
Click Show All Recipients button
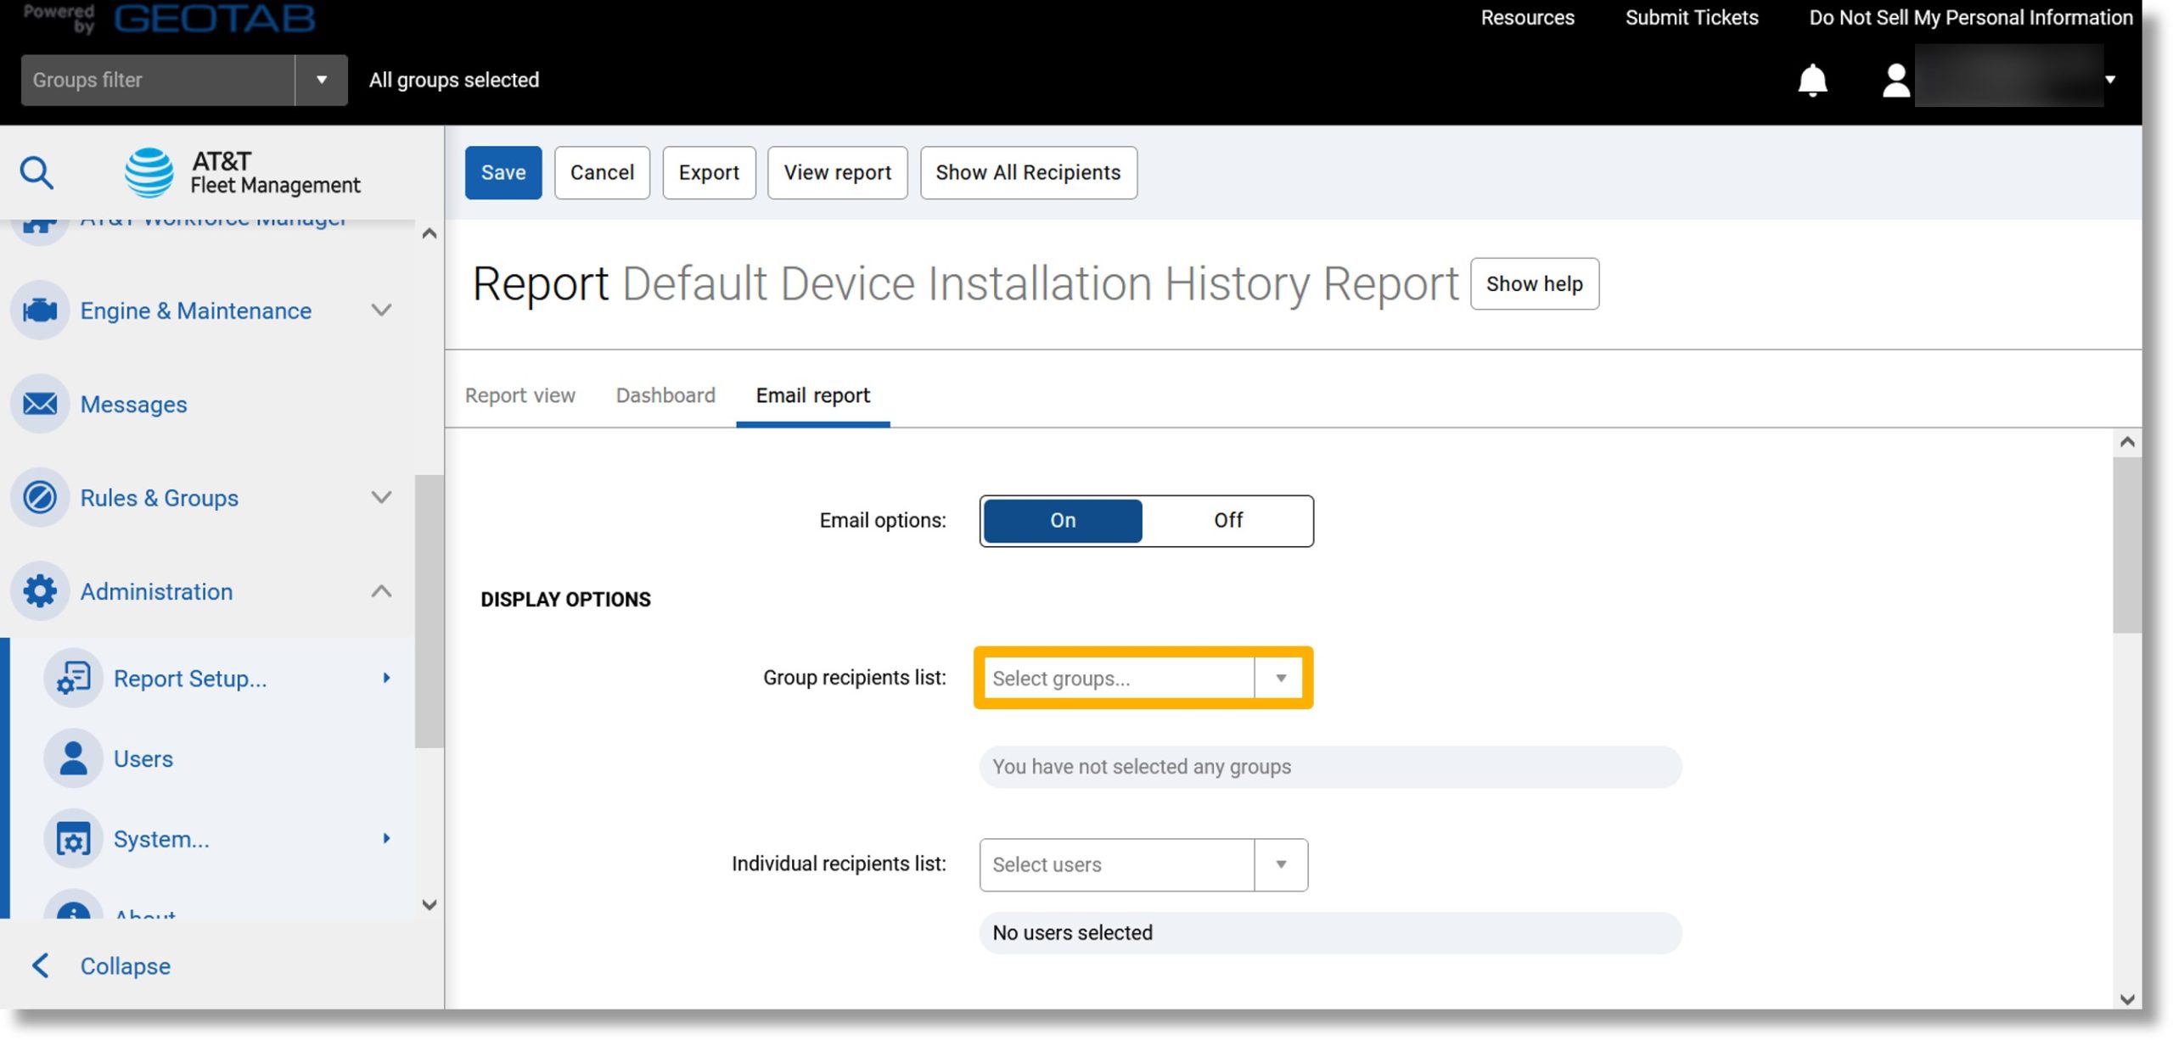pyautogui.click(x=1028, y=172)
